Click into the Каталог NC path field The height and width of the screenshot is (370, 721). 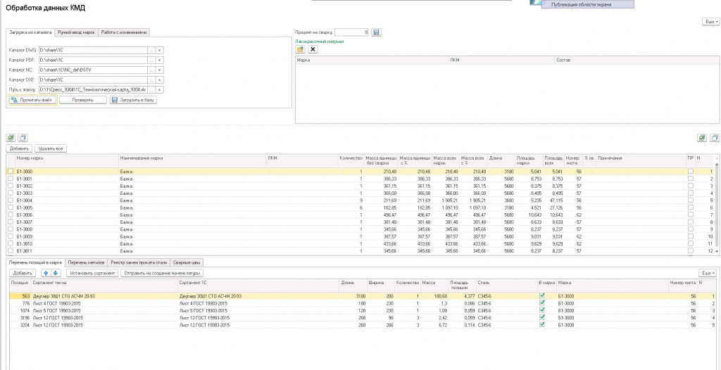(93, 70)
